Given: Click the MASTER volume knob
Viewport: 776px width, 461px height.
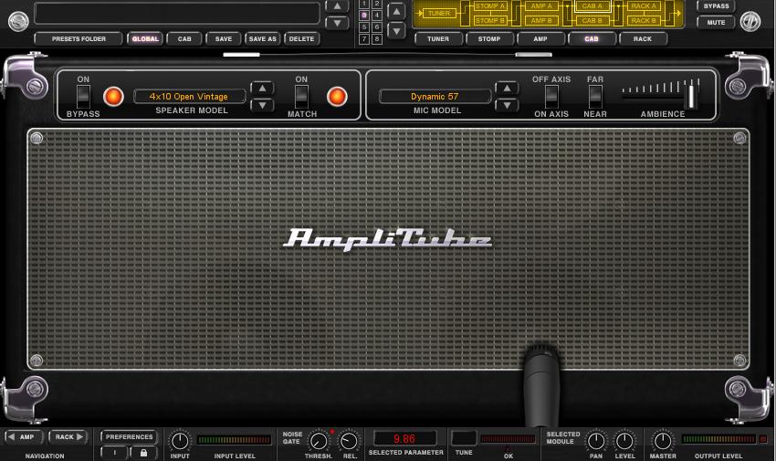Looking at the screenshot, I should tap(663, 441).
